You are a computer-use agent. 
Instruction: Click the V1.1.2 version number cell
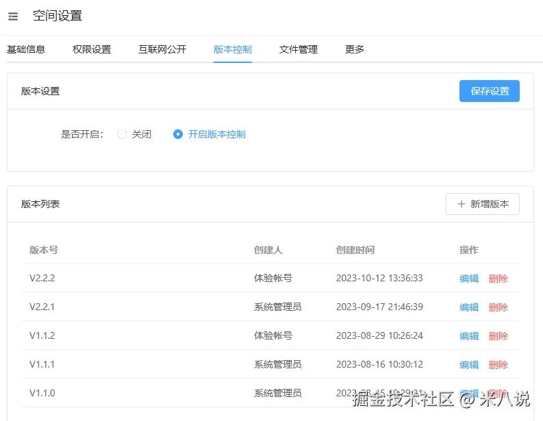(x=42, y=335)
